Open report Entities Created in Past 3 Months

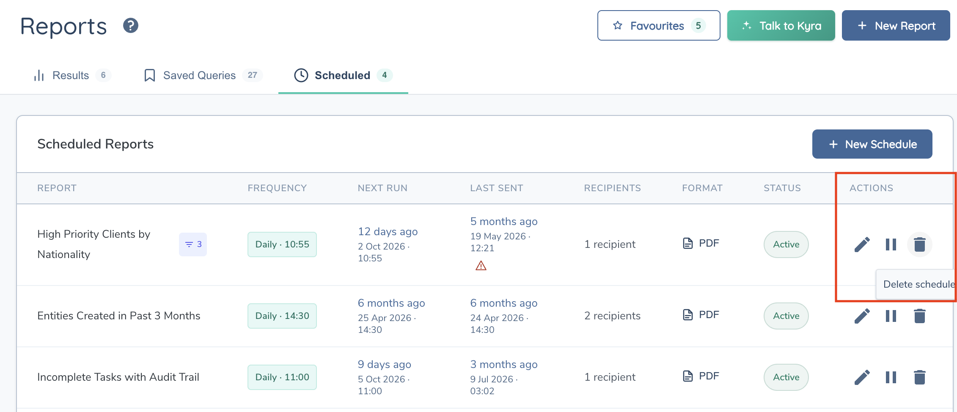(x=119, y=316)
